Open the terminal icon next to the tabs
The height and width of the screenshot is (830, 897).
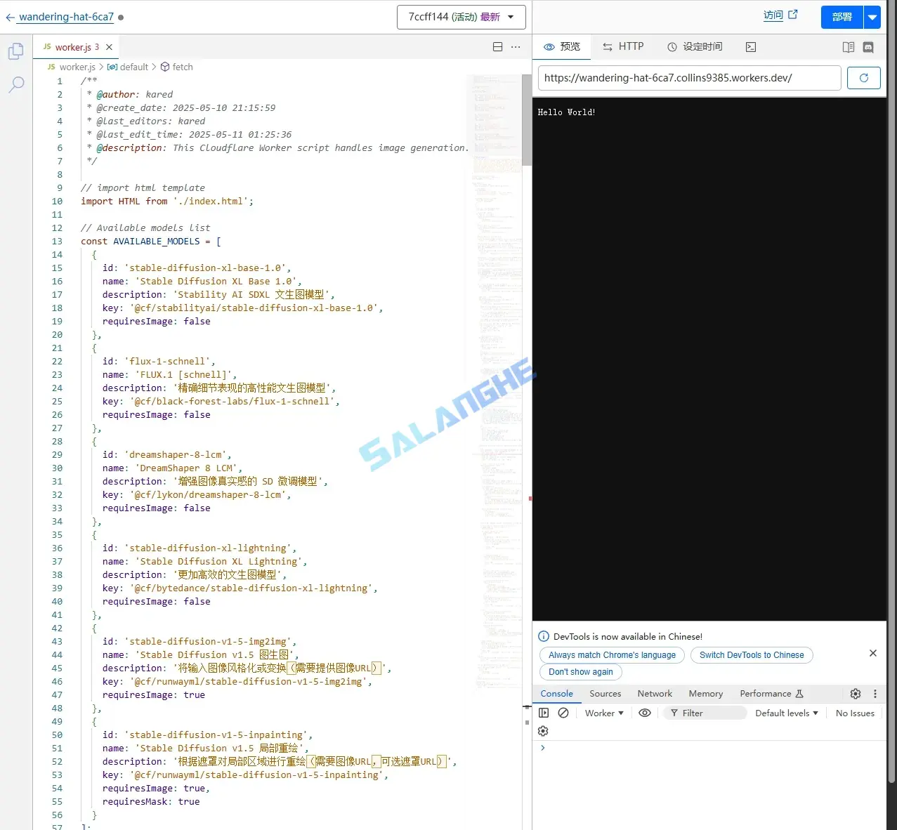(750, 46)
